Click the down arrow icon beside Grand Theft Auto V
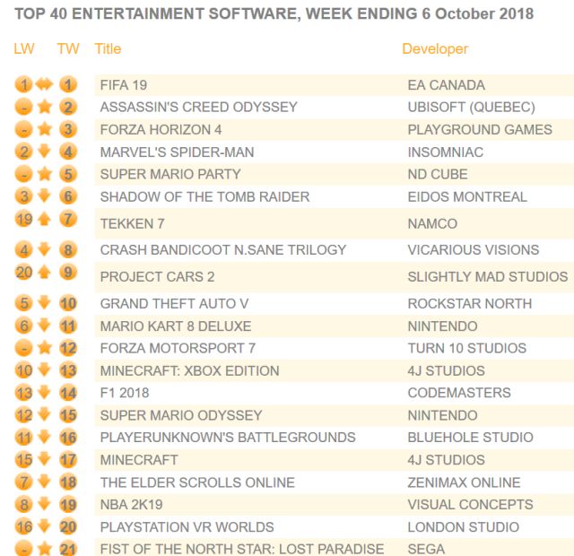 coord(45,304)
